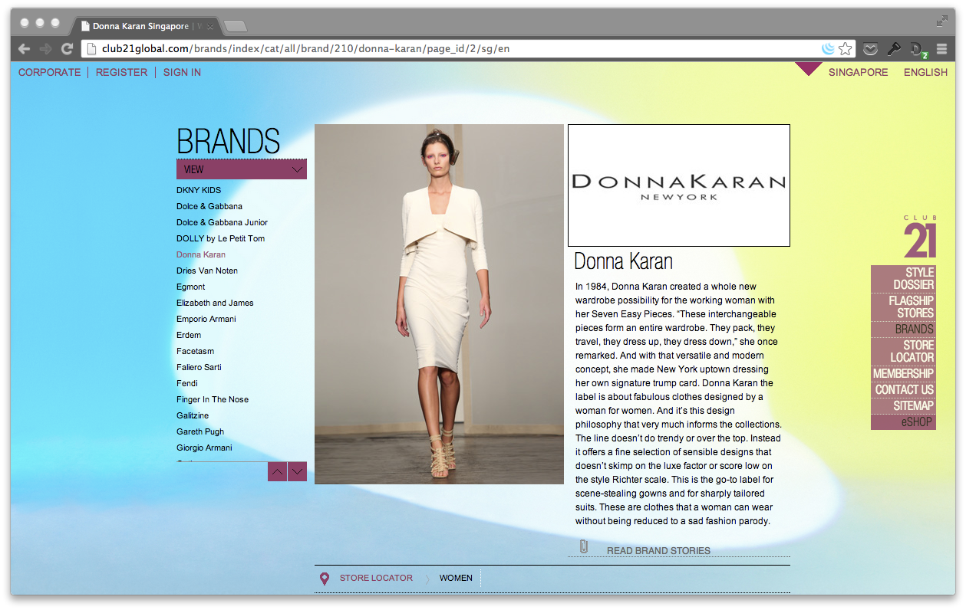Open STORE LOCATOR in side menu
Image resolution: width=966 pixels, height=610 pixels.
(x=903, y=351)
